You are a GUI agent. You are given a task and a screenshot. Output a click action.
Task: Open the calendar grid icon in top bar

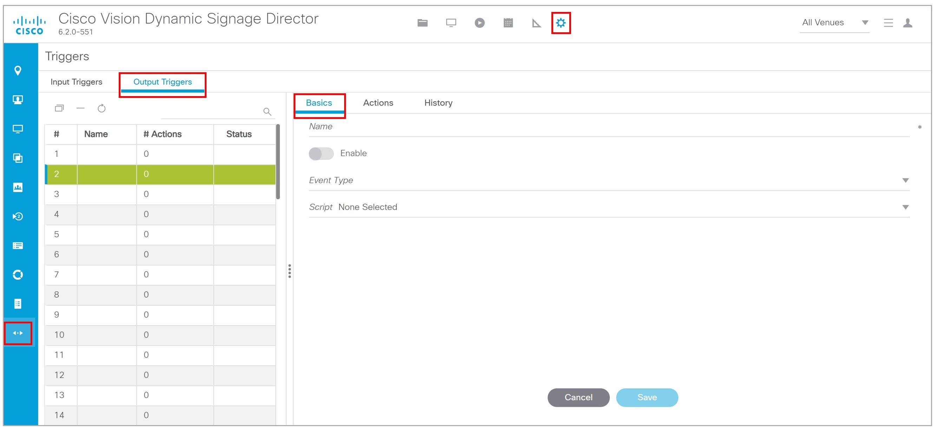tap(508, 23)
